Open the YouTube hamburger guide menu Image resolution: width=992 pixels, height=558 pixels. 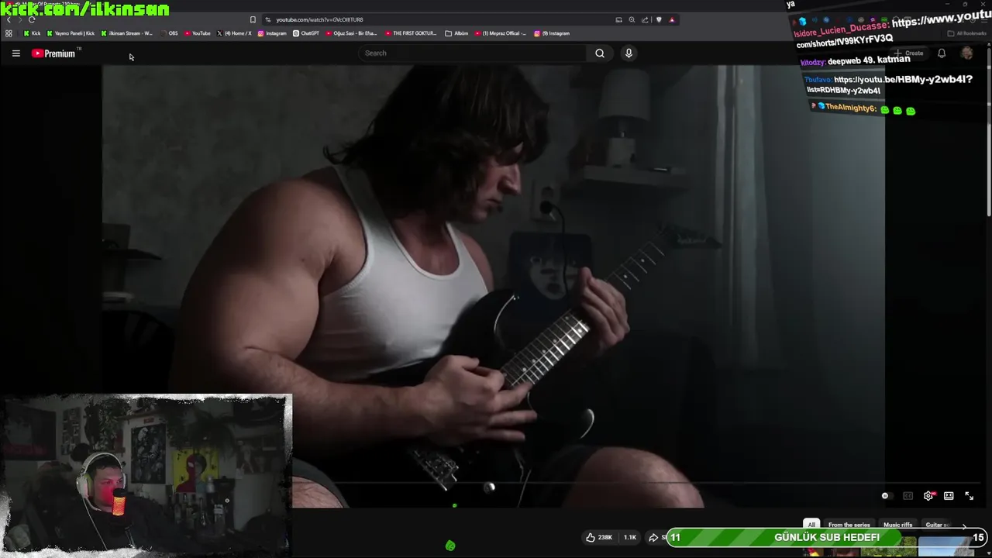point(15,53)
